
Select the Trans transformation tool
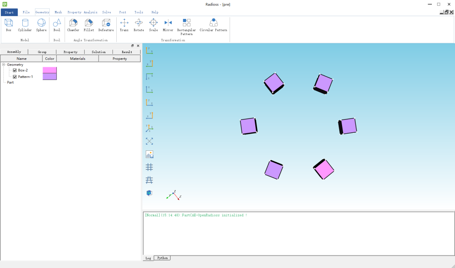(x=124, y=25)
